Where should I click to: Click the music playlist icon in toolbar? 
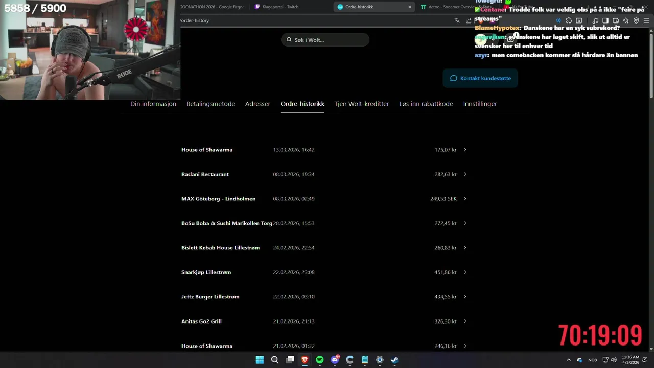tap(595, 20)
